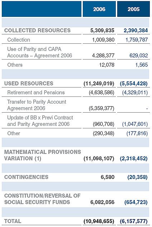This screenshot has width=152, height=227.
Task: Select Use of Parity and CAPA Accounts label
Action: [39, 52]
